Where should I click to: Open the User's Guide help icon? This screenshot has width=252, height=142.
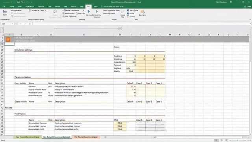click(x=128, y=10)
